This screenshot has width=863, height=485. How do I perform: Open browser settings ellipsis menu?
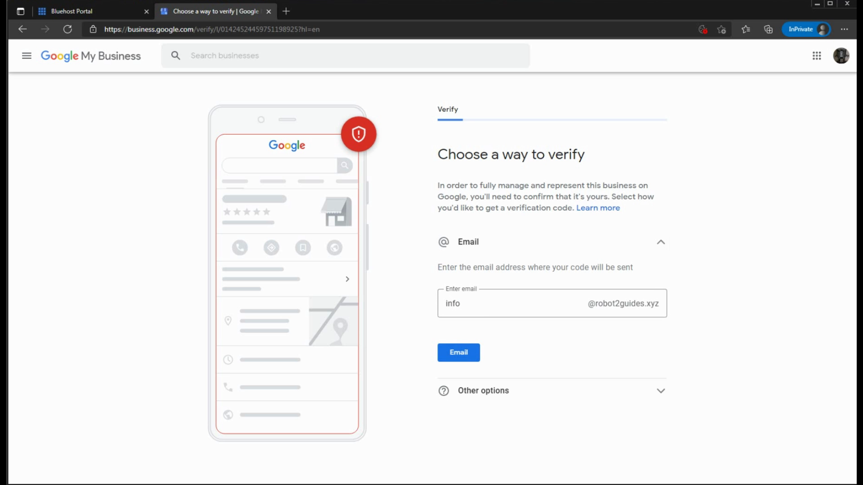coord(844,29)
